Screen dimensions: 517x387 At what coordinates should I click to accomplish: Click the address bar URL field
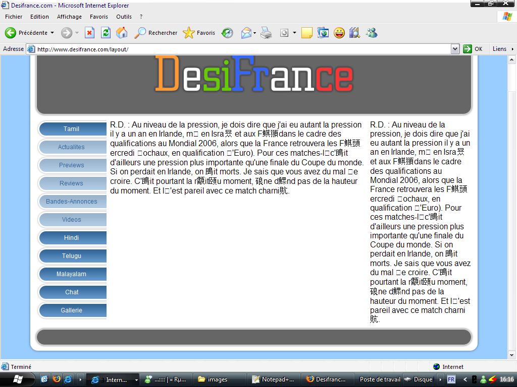243,49
